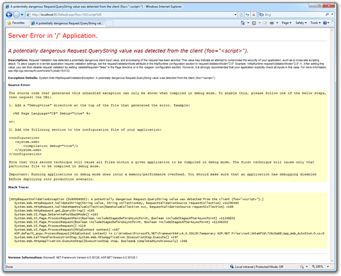
Task: Open the search provider dropdown arrow
Action: coord(332,14)
